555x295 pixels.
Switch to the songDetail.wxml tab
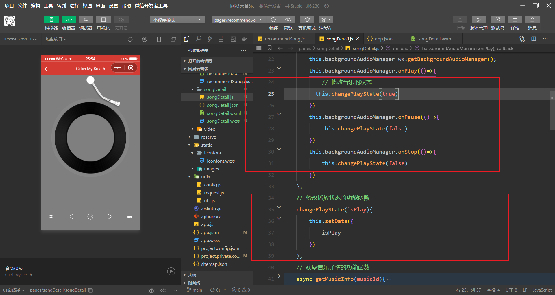[435, 39]
